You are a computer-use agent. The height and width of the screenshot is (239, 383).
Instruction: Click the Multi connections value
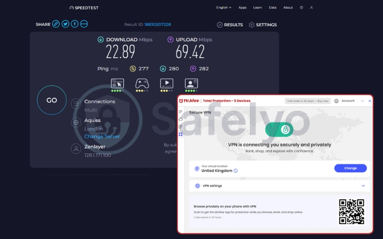90,110
